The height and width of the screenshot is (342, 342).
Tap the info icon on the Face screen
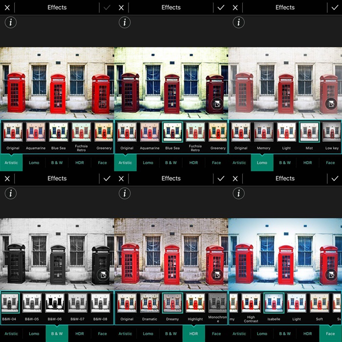(x=238, y=193)
